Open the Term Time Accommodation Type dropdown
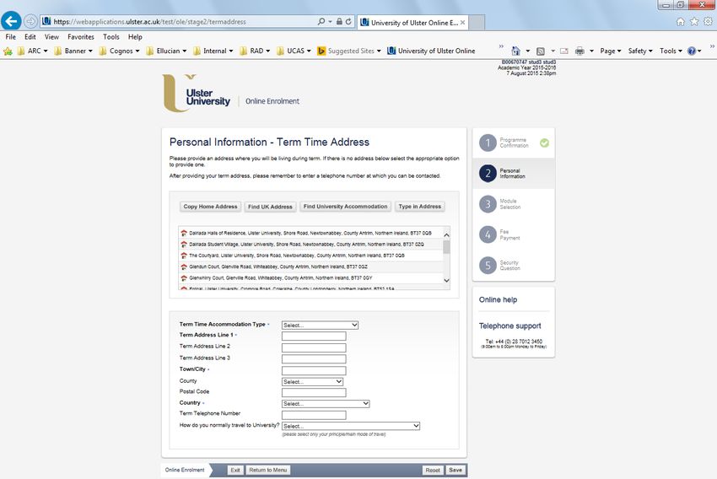Viewport: 717px width, 479px height. pyautogui.click(x=320, y=325)
